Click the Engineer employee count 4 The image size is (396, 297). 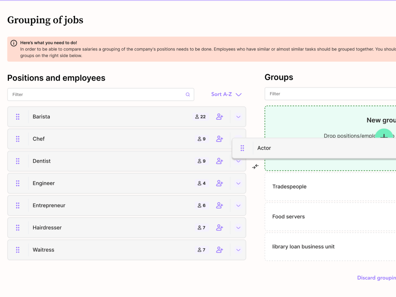click(x=201, y=183)
